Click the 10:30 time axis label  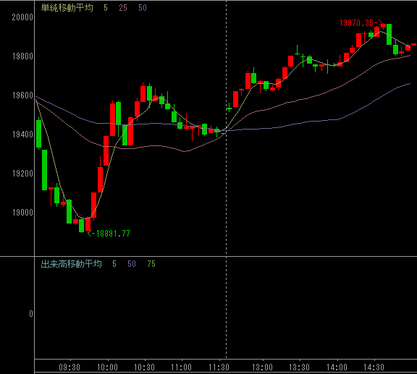pos(144,367)
